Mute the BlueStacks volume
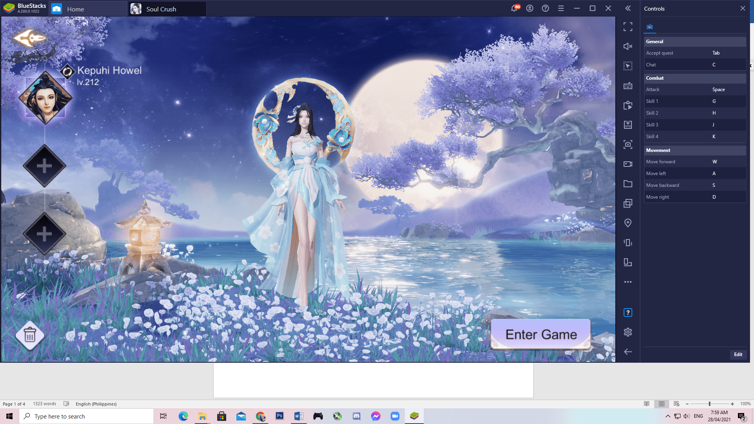This screenshot has width=754, height=424. coord(628,46)
